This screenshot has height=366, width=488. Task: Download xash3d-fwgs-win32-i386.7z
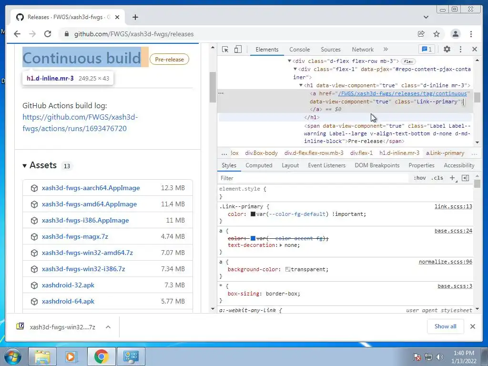click(x=83, y=269)
